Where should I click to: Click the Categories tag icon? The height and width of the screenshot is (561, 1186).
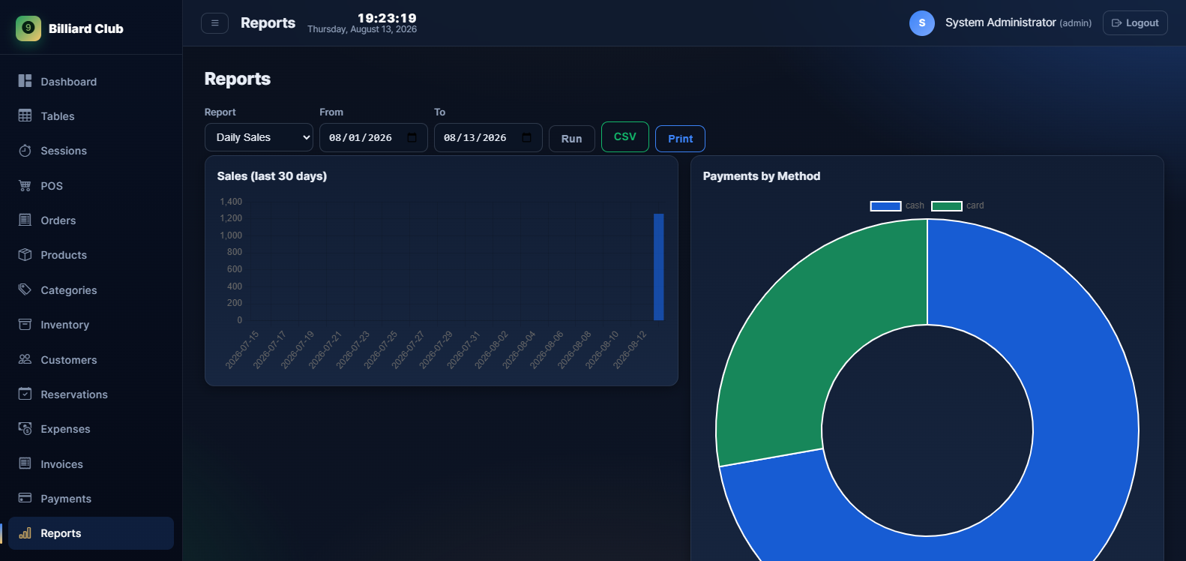coord(25,289)
